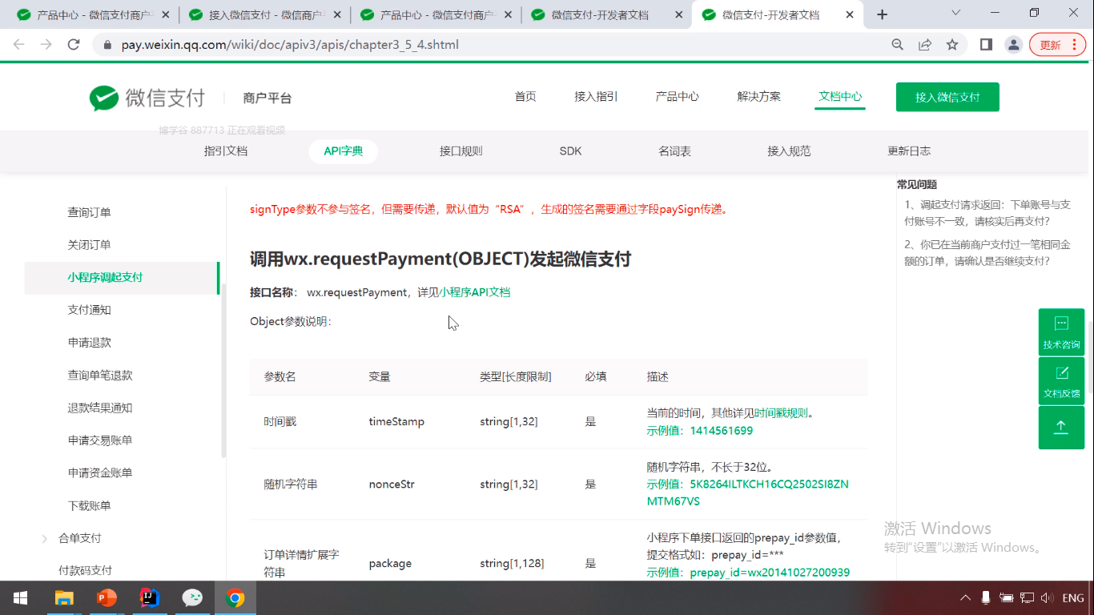Go back to the previous page
1094x615 pixels.
19,45
